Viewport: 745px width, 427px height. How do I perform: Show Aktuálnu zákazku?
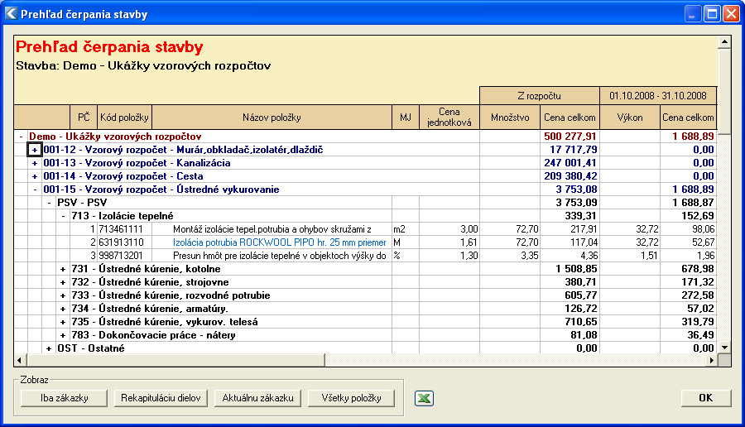point(257,398)
